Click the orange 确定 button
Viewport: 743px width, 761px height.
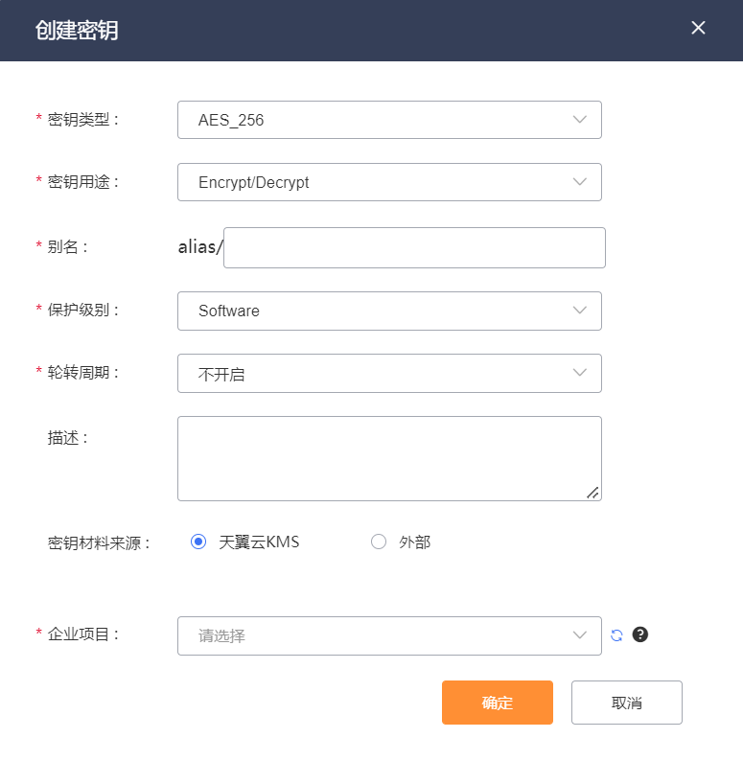coord(497,703)
